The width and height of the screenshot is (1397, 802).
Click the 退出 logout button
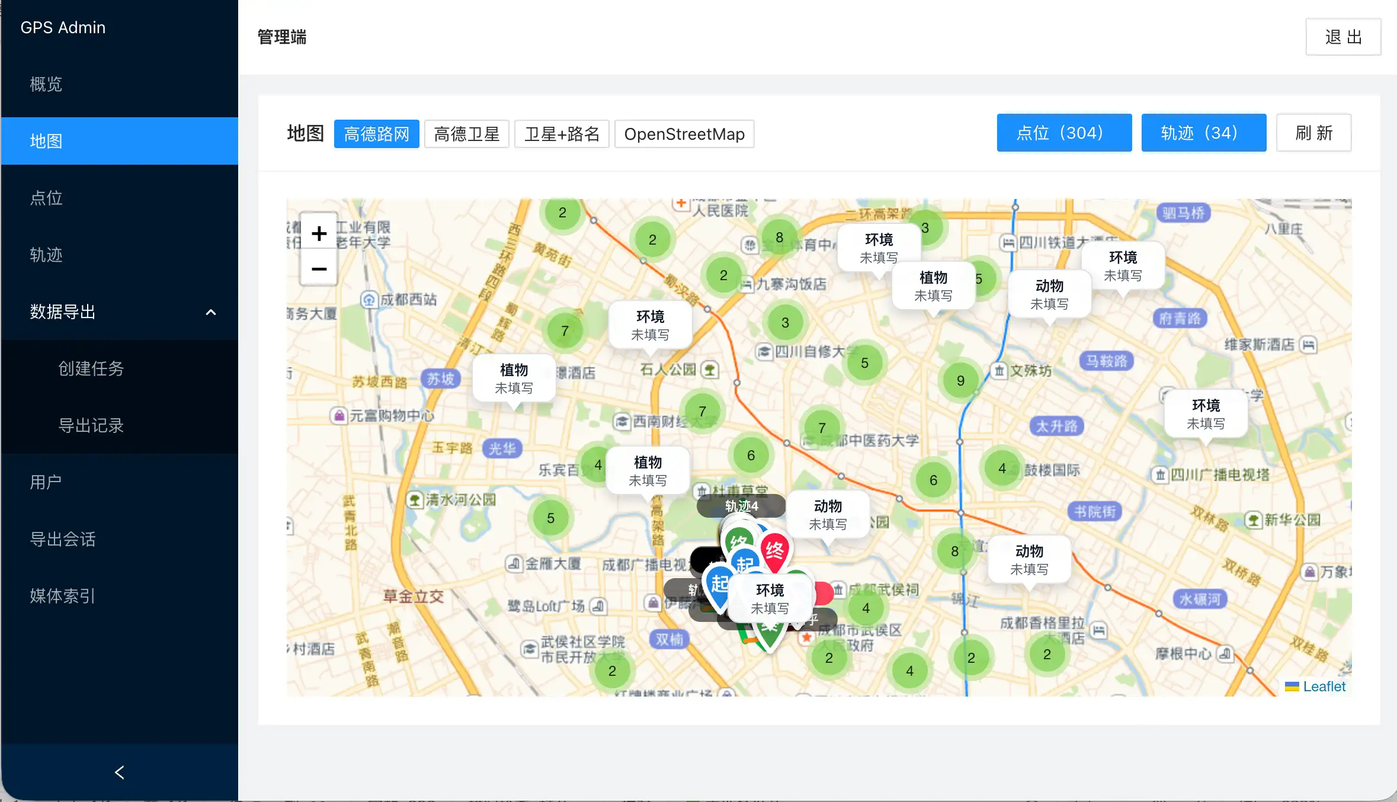[1343, 37]
